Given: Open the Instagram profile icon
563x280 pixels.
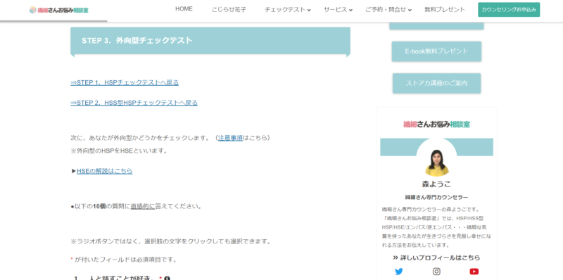Looking at the screenshot, I should tap(436, 272).
